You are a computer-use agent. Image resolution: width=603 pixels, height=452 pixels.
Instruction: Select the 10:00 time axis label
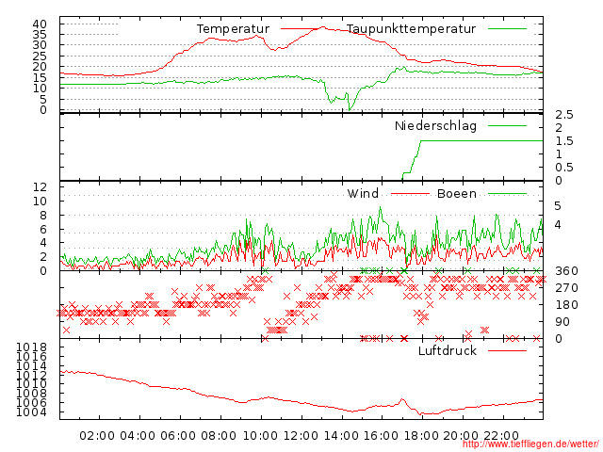click(x=260, y=436)
